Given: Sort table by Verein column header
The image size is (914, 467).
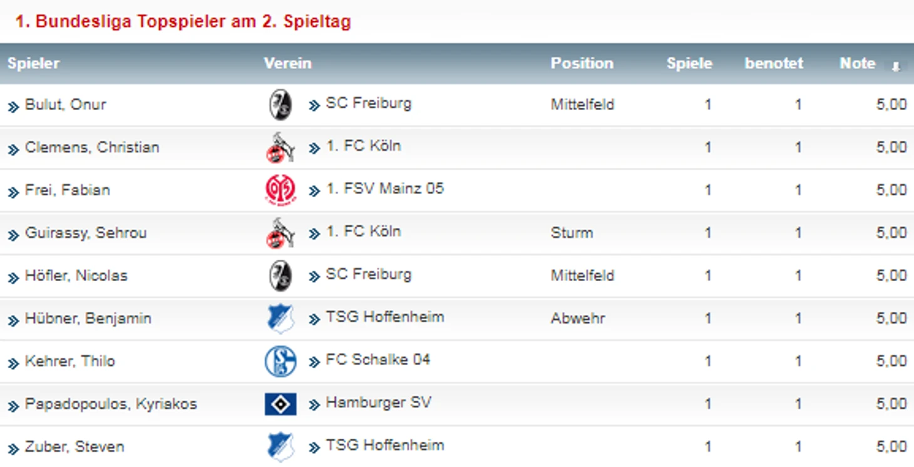Looking at the screenshot, I should [288, 63].
